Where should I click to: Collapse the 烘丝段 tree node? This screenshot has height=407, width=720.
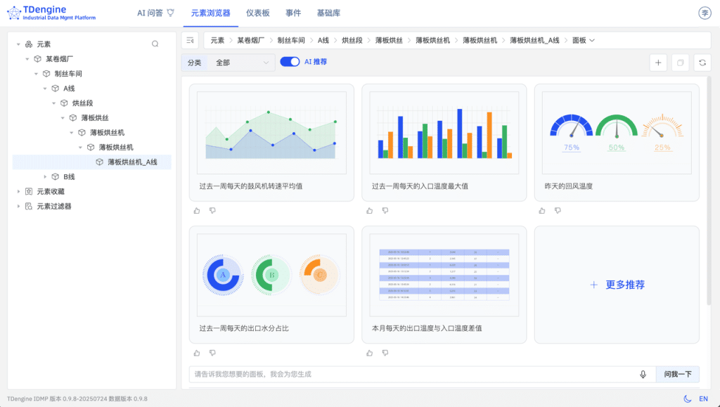coord(53,103)
